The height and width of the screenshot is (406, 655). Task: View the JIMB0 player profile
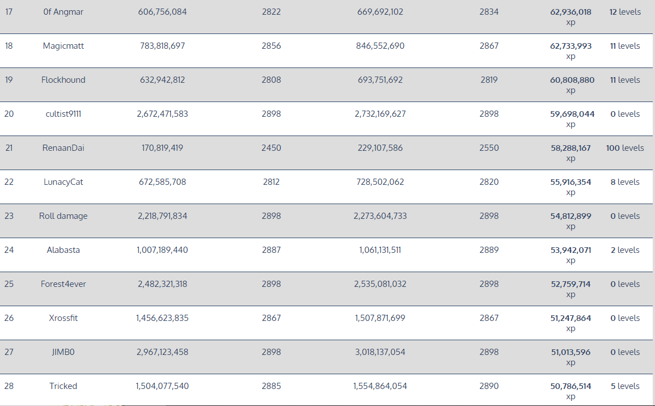point(63,352)
